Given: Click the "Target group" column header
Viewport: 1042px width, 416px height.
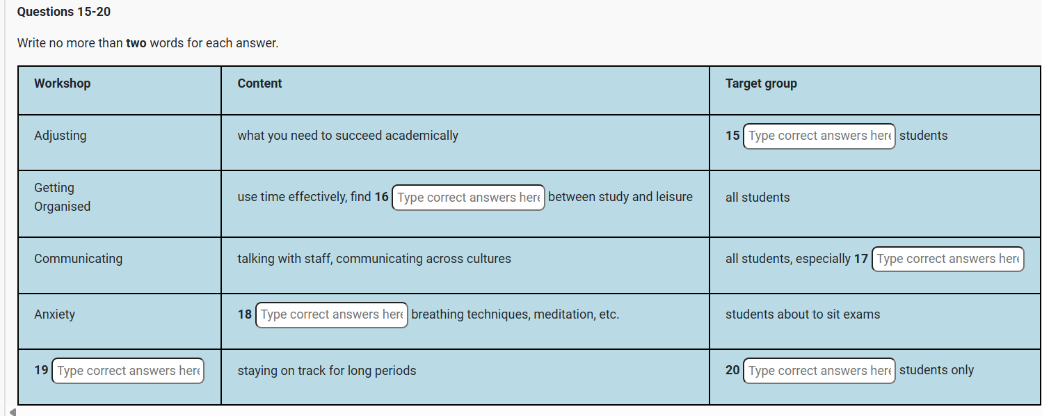Looking at the screenshot, I should pos(761,83).
